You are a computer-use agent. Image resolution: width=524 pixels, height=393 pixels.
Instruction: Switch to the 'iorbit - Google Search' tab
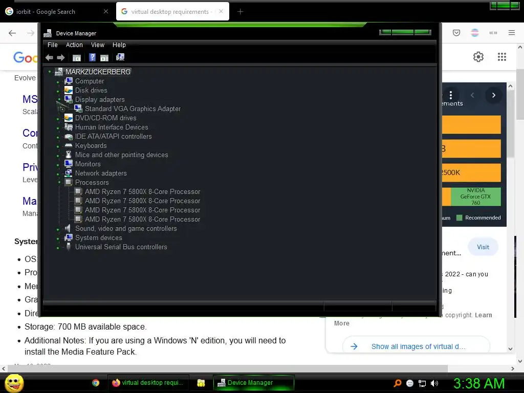pyautogui.click(x=57, y=12)
